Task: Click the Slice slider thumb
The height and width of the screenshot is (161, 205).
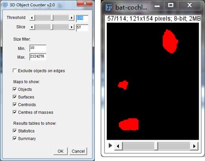Action: [x=52, y=27]
